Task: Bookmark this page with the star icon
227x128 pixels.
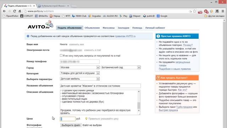Action: [194, 11]
